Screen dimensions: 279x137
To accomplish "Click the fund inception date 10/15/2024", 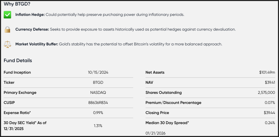I will tap(98, 73).
